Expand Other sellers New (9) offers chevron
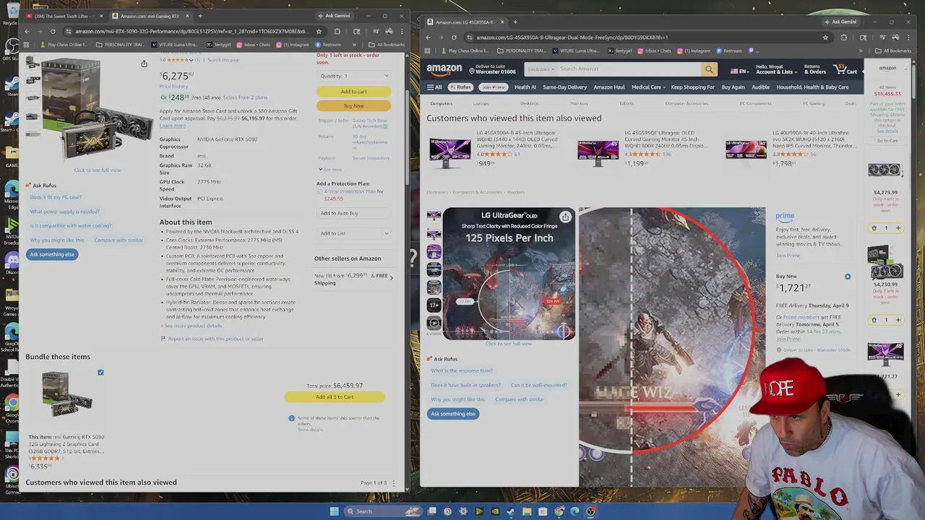925x520 pixels. click(x=391, y=277)
